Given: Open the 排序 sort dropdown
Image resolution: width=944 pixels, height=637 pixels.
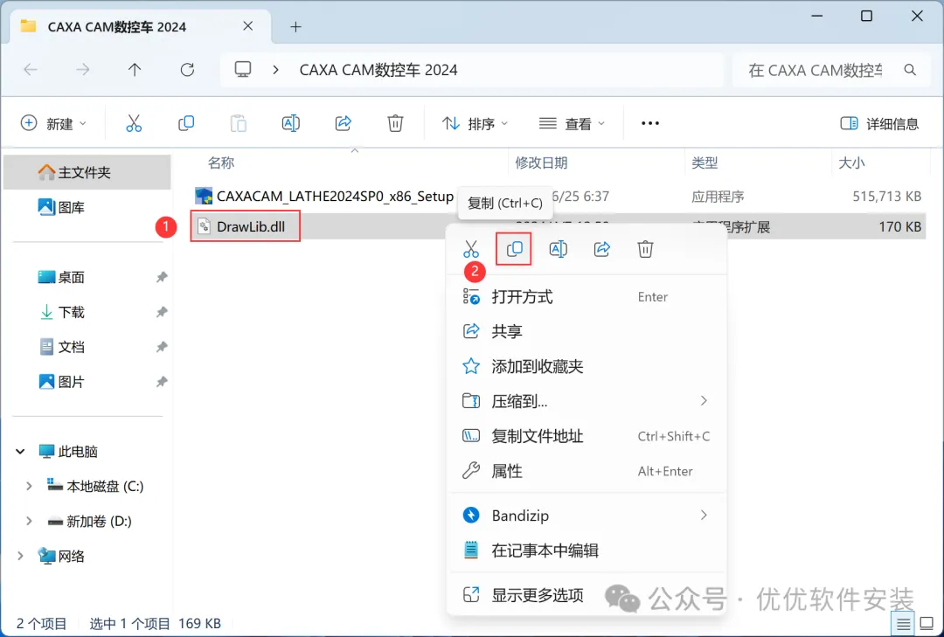Looking at the screenshot, I should [475, 123].
